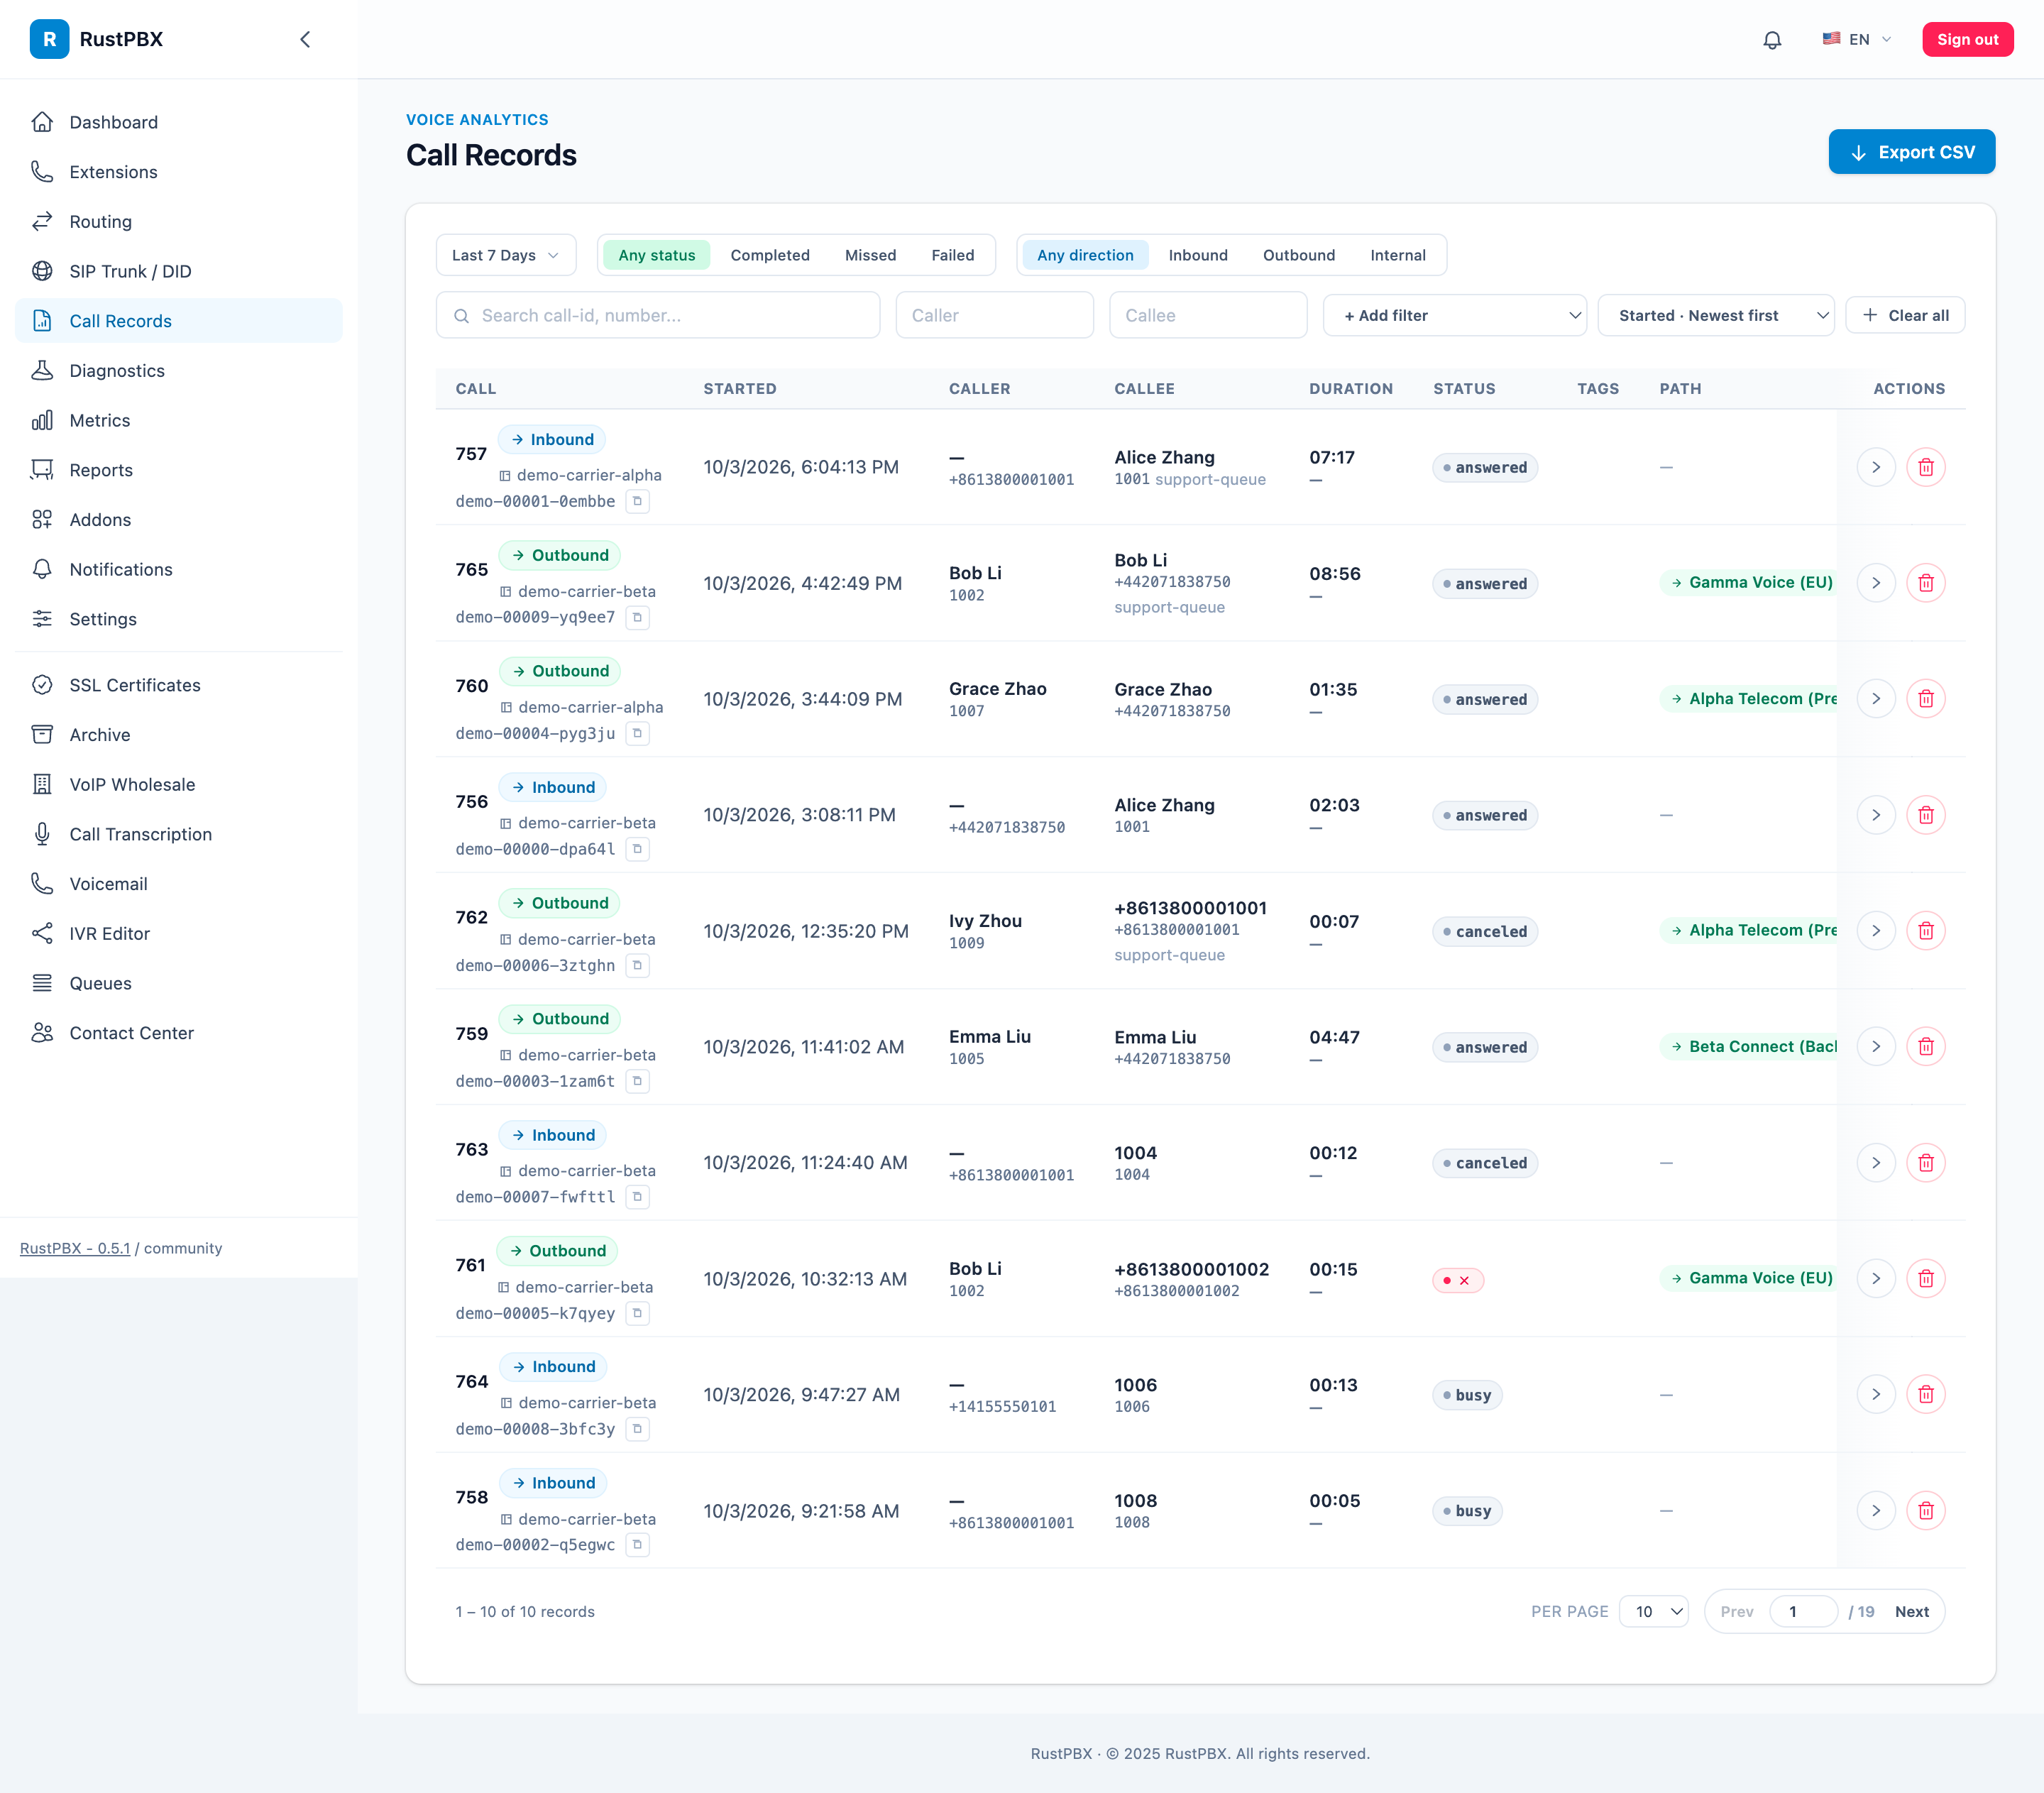Go to Next page of records
Screen dimensions: 2044x1793
[1911, 1611]
